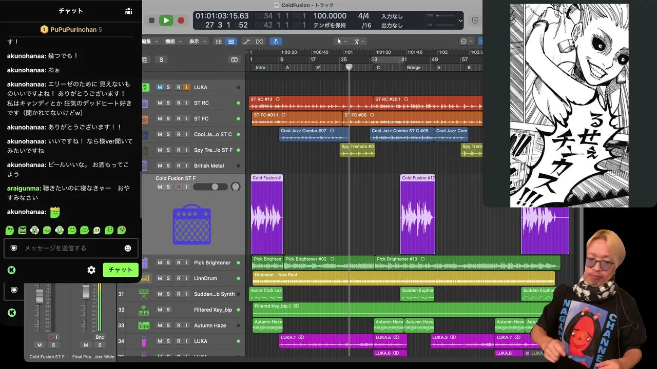Open the ellipsis options dropdown
The image size is (657, 369).
click(x=466, y=42)
